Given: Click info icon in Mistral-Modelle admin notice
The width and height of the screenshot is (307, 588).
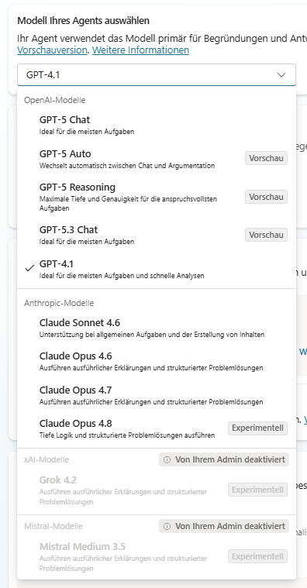Looking at the screenshot, I should [167, 527].
